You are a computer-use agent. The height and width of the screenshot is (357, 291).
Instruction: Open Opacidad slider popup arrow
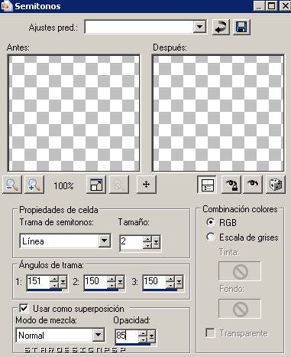(152, 336)
